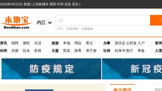Switch city to 泸州
Screen dimensions: 162x91
click(60, 4)
